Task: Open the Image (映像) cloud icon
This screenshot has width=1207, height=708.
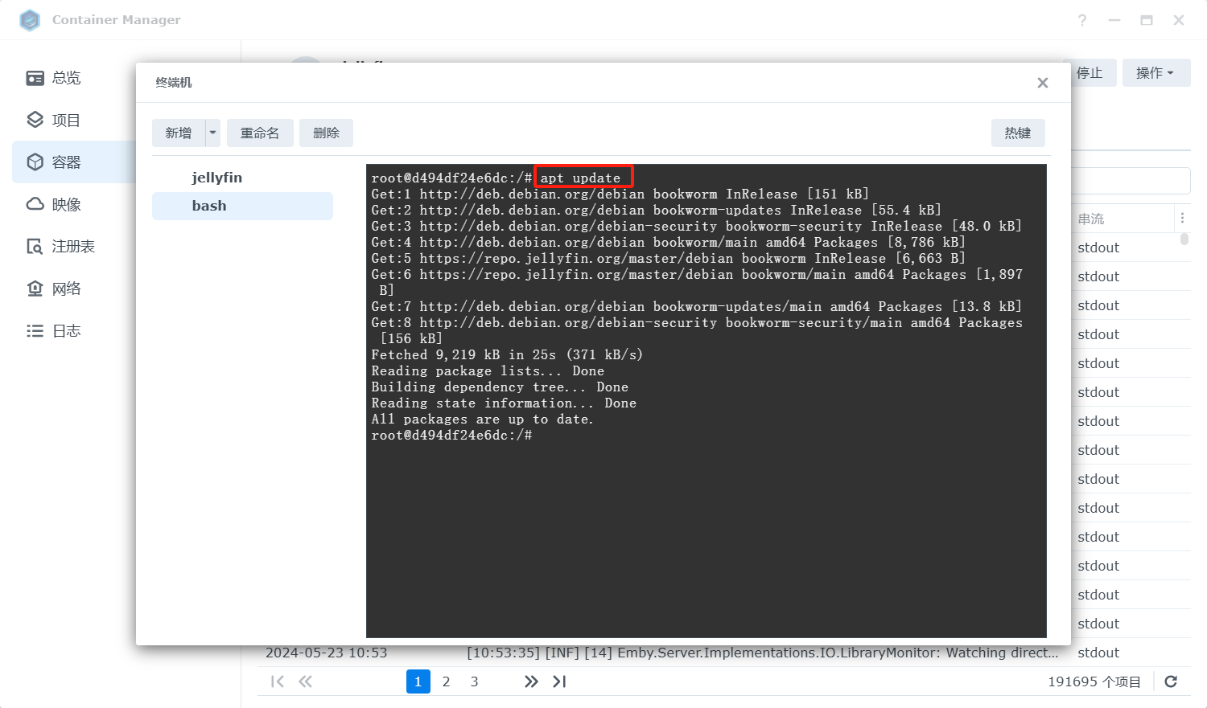Action: pyautogui.click(x=35, y=204)
